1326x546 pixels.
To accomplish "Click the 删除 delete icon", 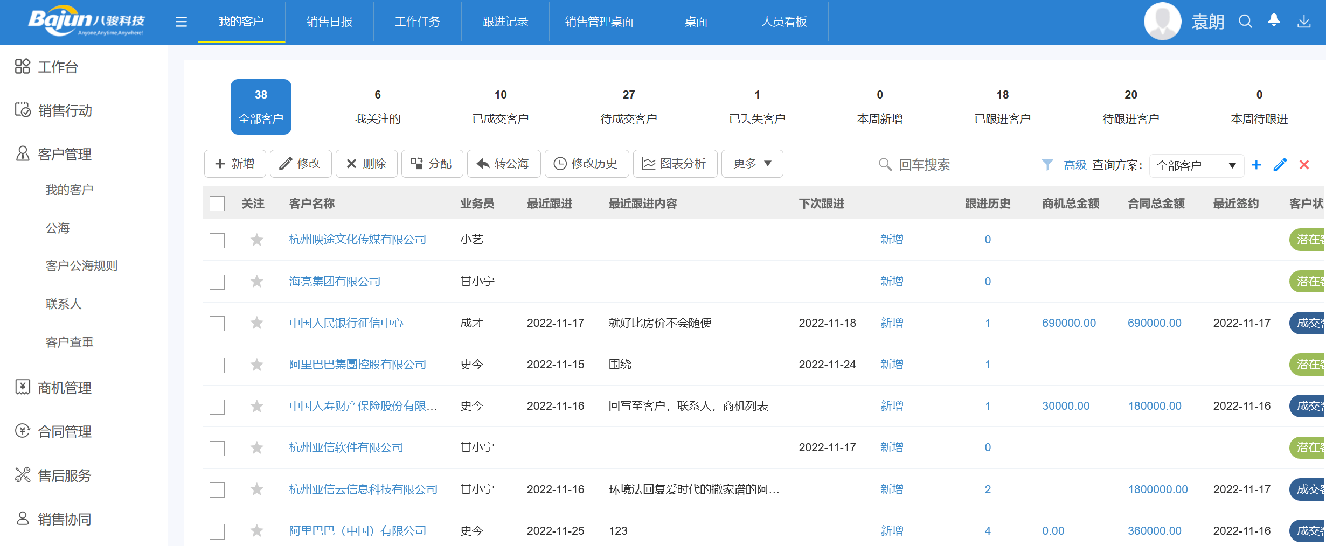I will click(366, 164).
